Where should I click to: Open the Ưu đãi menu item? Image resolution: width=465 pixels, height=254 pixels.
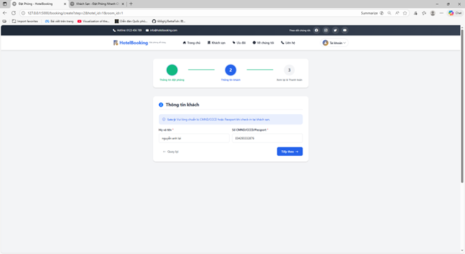[x=239, y=43]
